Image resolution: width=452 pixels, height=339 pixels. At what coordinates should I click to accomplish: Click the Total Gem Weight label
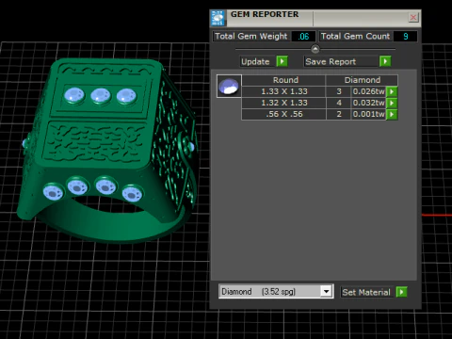(250, 36)
